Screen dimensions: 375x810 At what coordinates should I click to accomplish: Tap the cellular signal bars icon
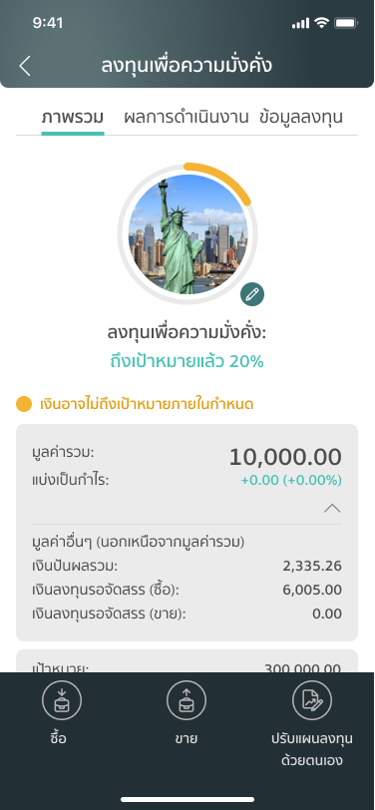[300, 23]
